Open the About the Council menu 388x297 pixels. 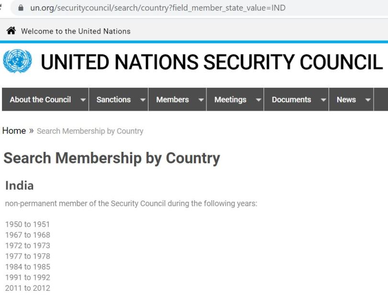[40, 100]
